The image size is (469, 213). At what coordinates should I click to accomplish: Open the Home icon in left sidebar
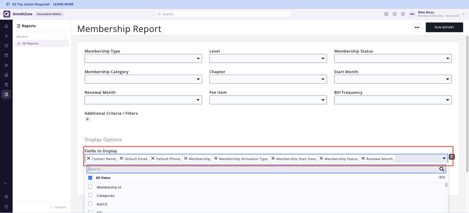coord(6,26)
